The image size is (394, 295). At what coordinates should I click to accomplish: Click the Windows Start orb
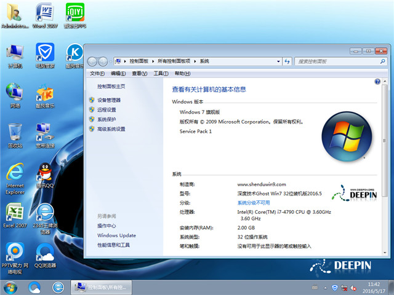[x=10, y=288]
